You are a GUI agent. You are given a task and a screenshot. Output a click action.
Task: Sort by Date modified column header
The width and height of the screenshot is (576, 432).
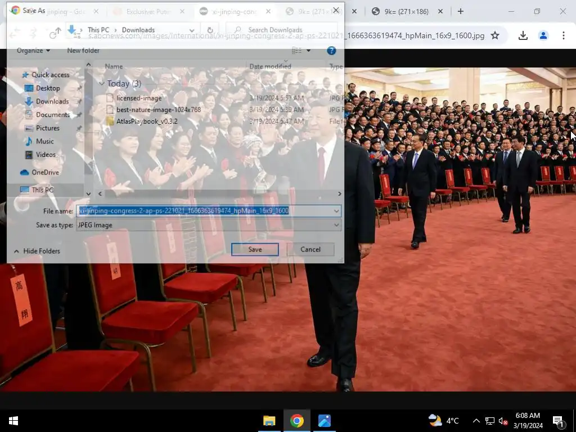pos(271,66)
